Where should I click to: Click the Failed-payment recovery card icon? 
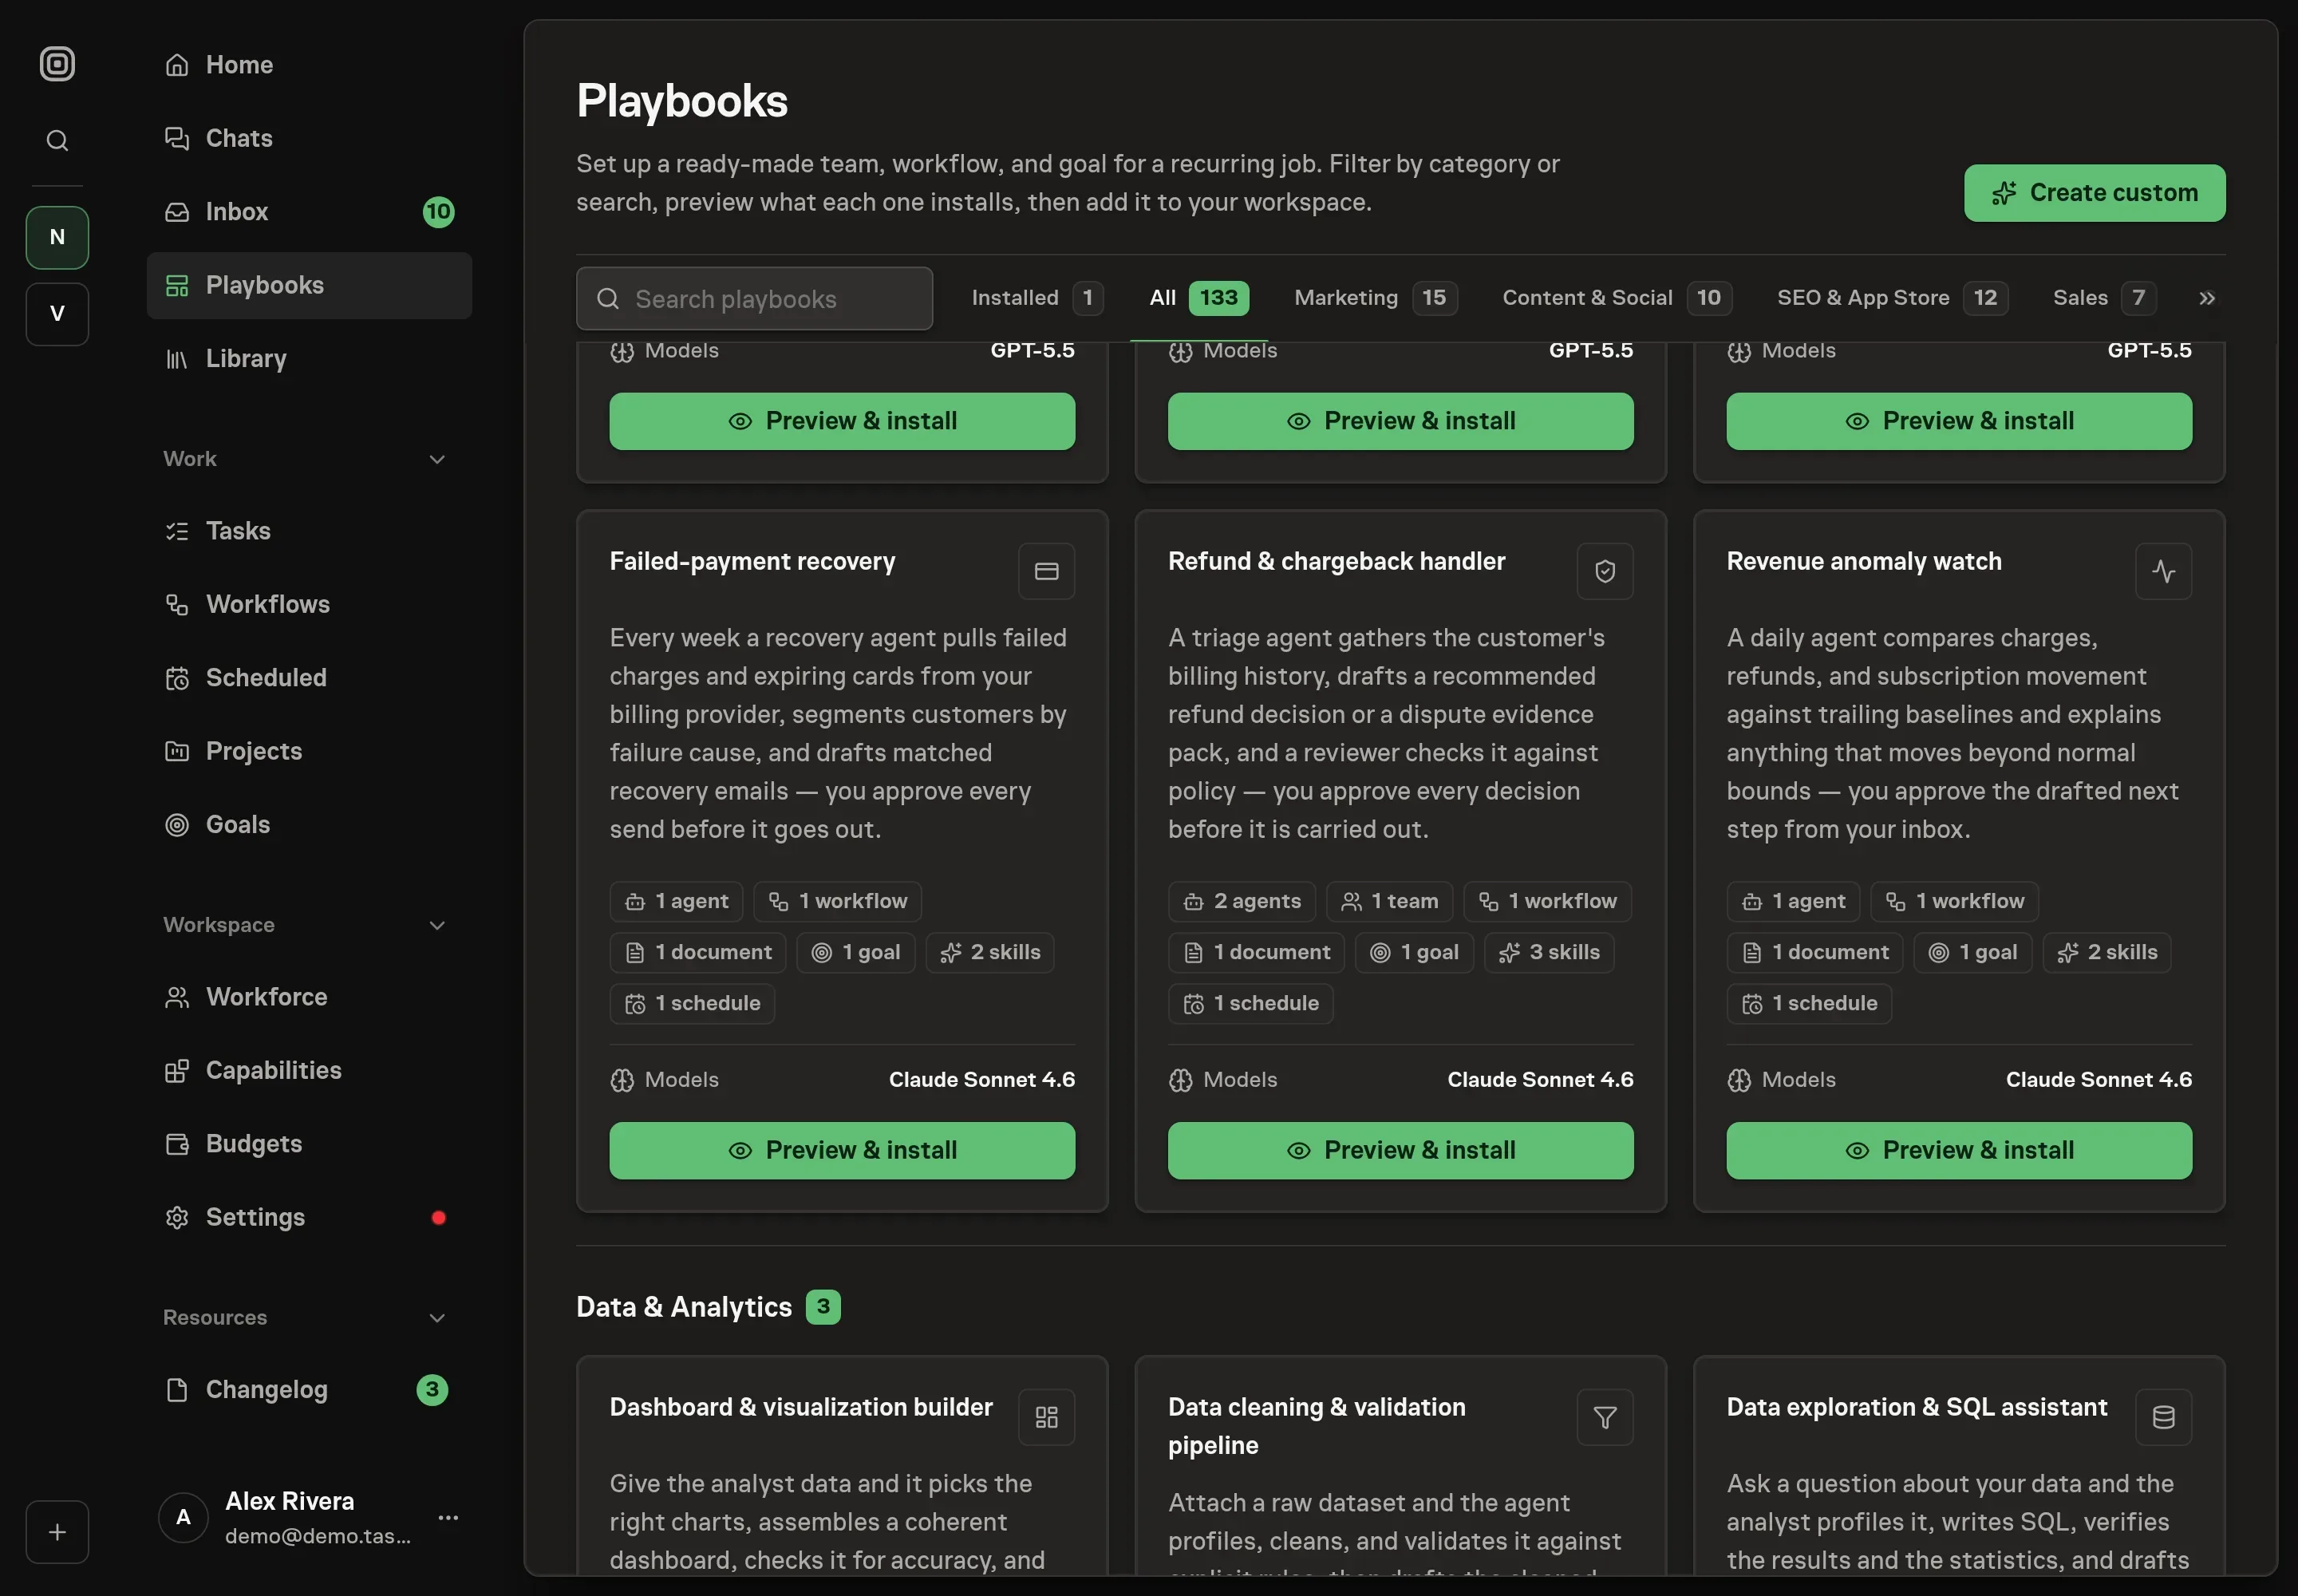(1046, 571)
